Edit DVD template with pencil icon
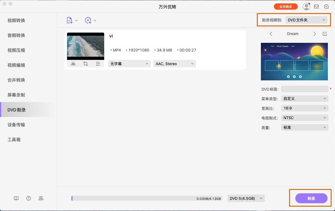 [x=325, y=34]
